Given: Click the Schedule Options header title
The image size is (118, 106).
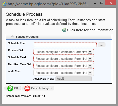Looking at the screenshot, I should coord(27,37).
